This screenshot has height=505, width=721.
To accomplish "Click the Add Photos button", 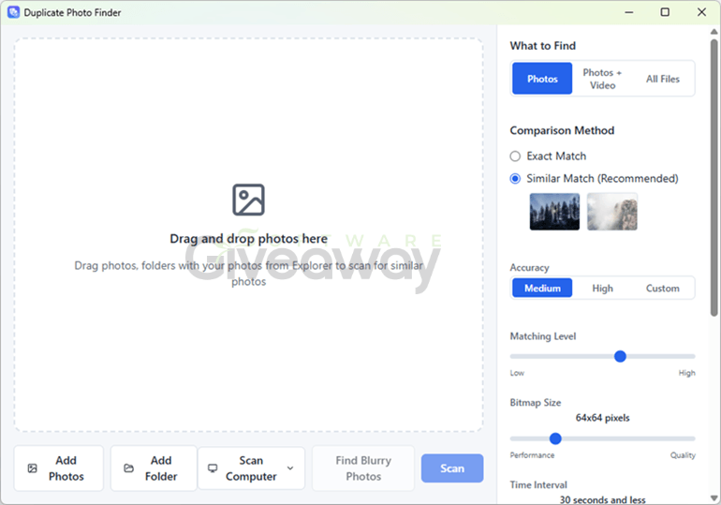I will (x=59, y=468).
